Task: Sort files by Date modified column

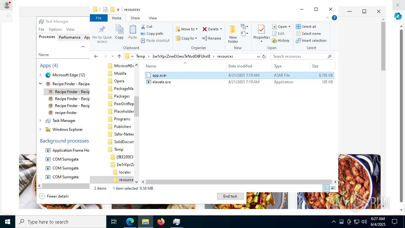Action: point(249,66)
